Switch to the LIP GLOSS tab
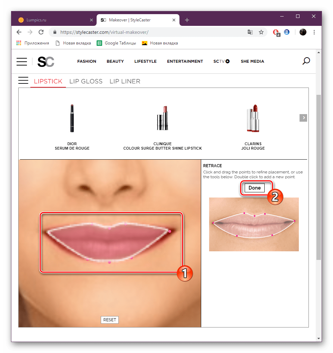Image resolution: width=333 pixels, height=353 pixels. (86, 81)
